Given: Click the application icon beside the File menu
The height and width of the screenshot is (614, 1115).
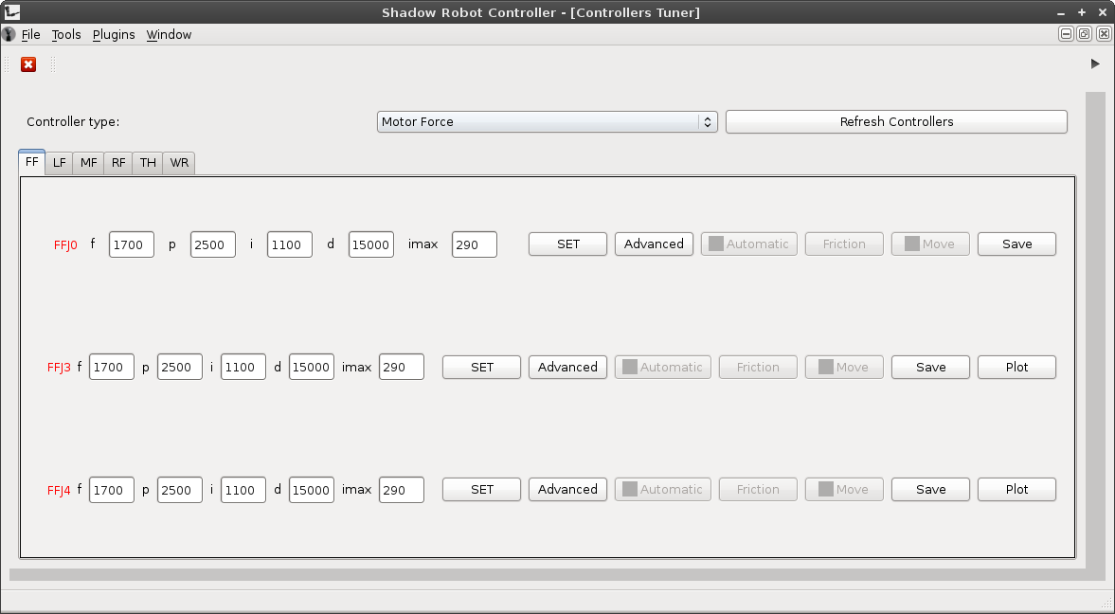Looking at the screenshot, I should pos(9,34).
